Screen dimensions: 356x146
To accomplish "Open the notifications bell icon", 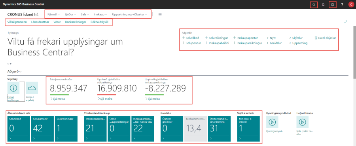I will 323,4.
